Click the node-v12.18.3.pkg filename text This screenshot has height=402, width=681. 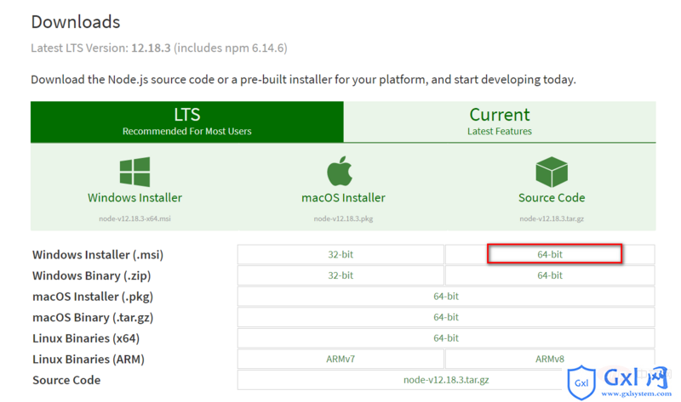click(x=343, y=218)
